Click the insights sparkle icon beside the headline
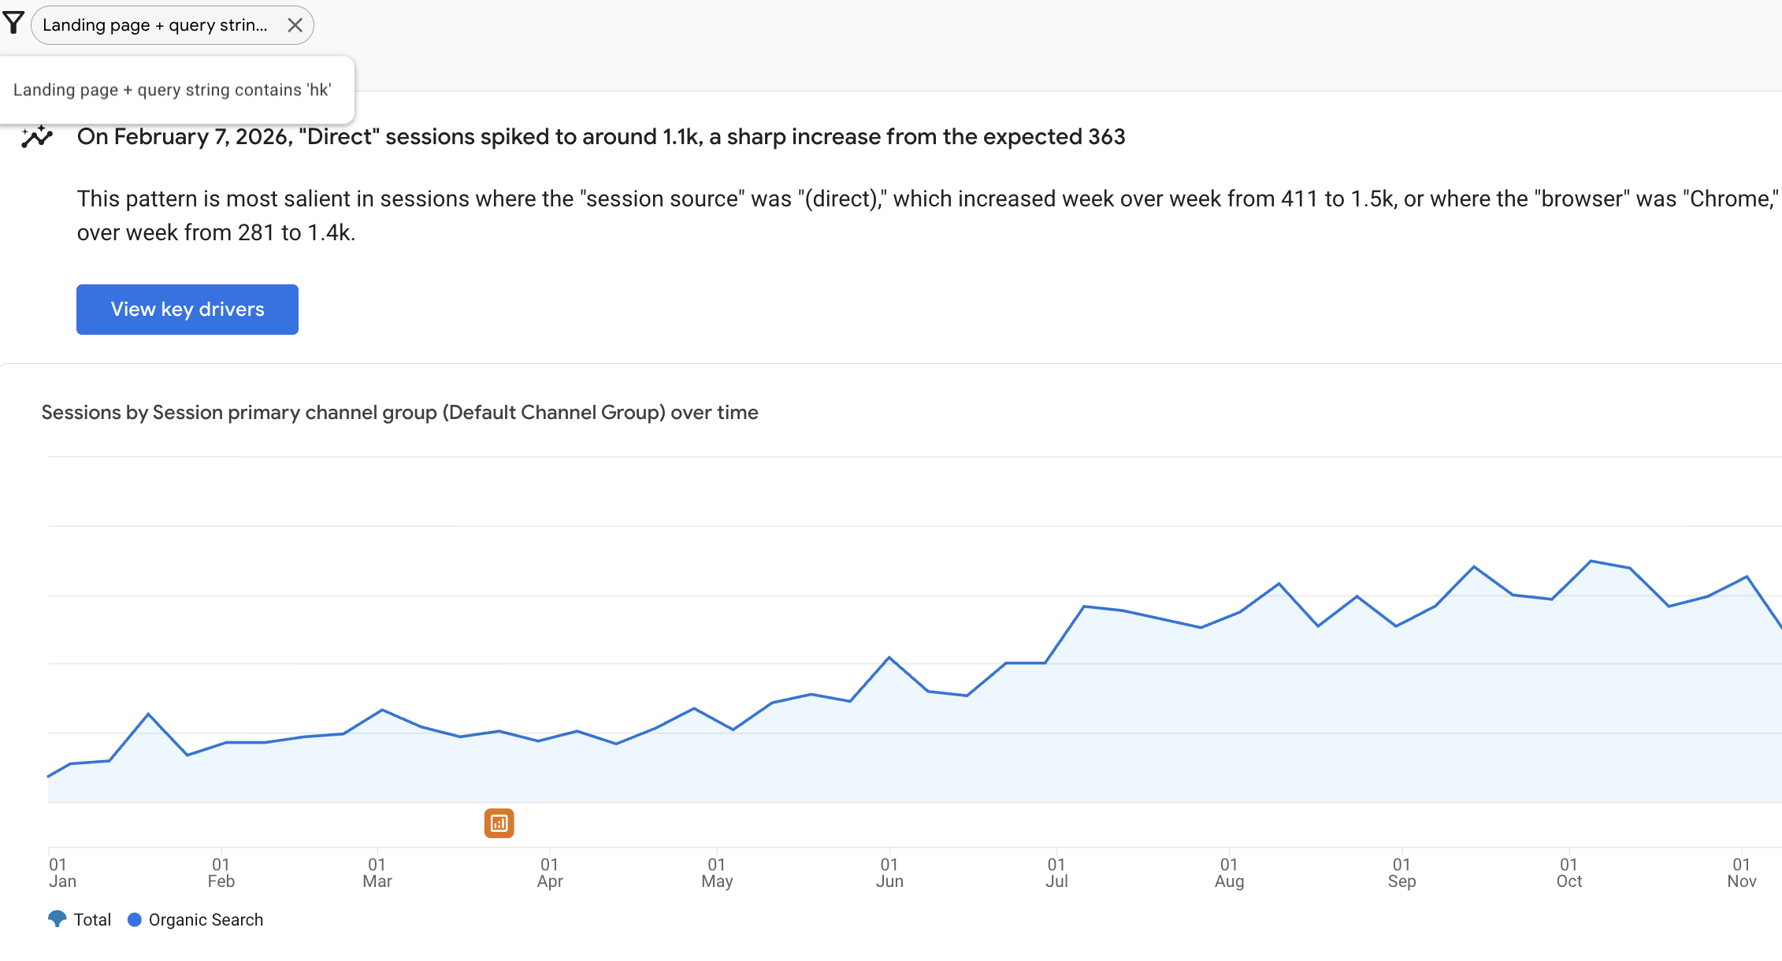This screenshot has height=961, width=1782. [37, 136]
